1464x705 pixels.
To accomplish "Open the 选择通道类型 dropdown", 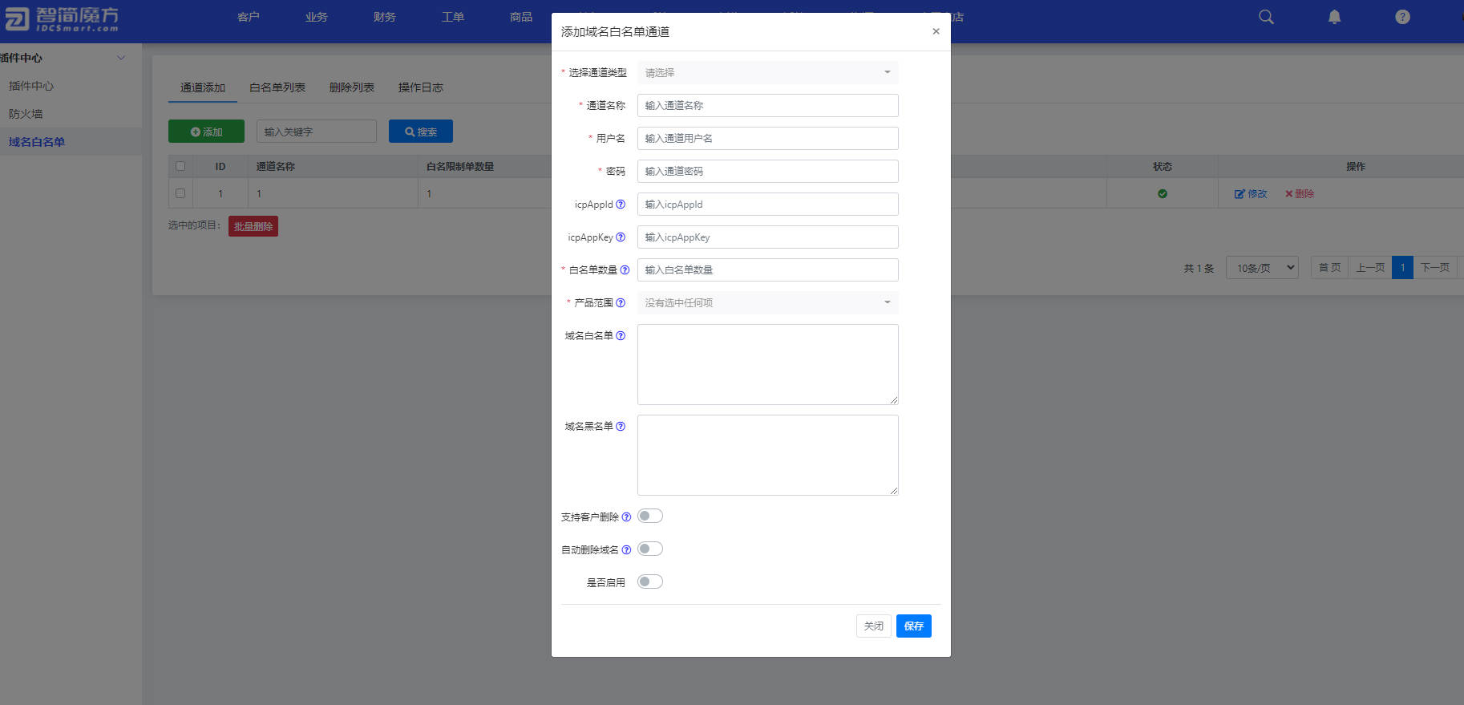I will pos(768,72).
